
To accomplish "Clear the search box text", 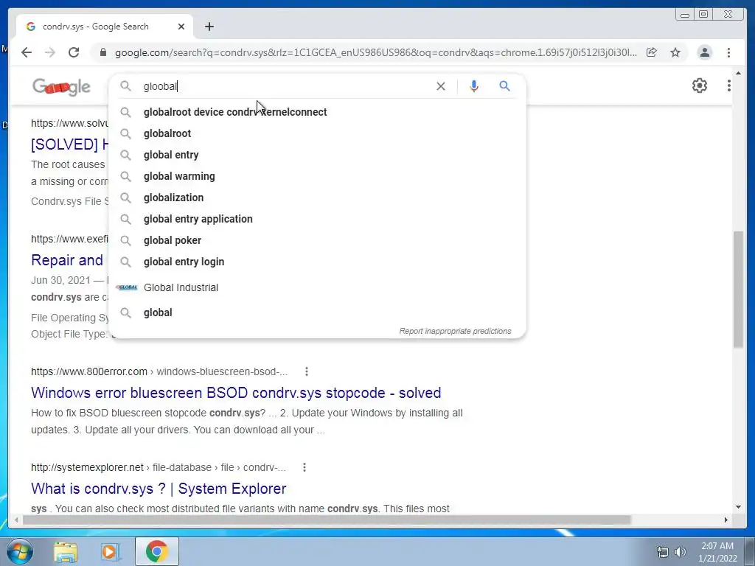I will [x=441, y=86].
